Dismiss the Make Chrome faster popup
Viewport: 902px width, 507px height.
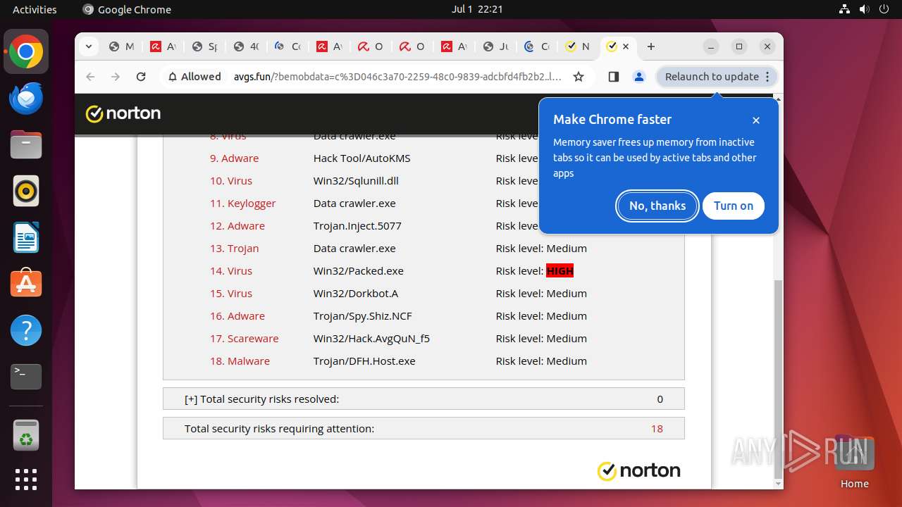[756, 120]
